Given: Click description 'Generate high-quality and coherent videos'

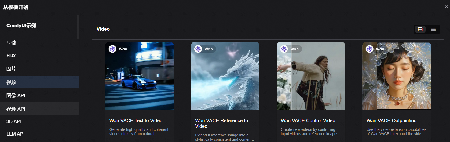Looking at the screenshot, I should click(x=139, y=132).
